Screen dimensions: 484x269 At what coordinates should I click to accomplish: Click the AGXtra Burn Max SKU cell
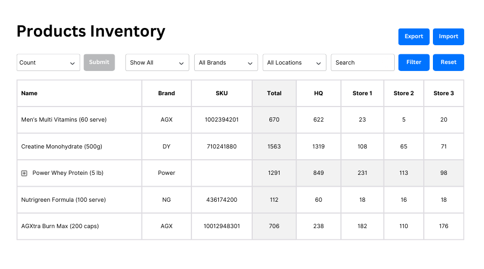click(221, 226)
